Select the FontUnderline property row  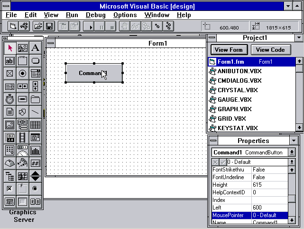[x=250, y=177]
